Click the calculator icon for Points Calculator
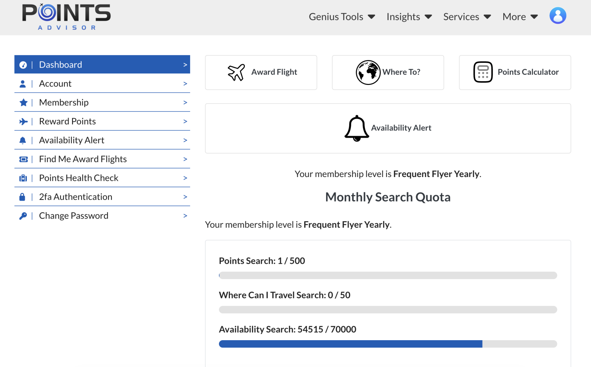This screenshot has width=591, height=367. click(483, 72)
